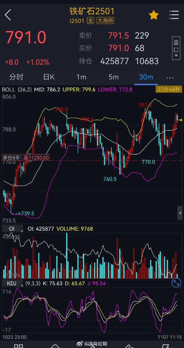Viewport: 184px width, 348px height.
Task: Tap the OI: 425877 readout
Action: coord(41,229)
